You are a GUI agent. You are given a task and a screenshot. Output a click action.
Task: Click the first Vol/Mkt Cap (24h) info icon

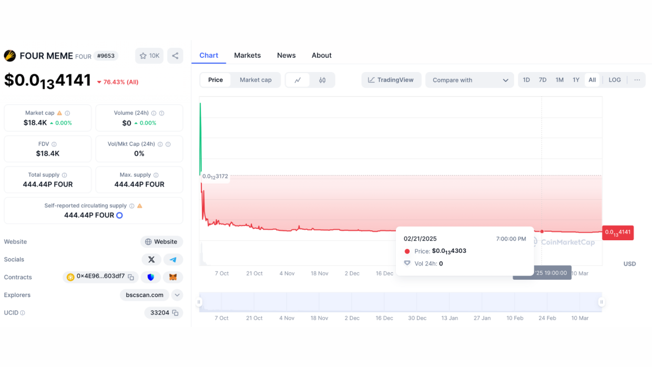pyautogui.click(x=160, y=144)
